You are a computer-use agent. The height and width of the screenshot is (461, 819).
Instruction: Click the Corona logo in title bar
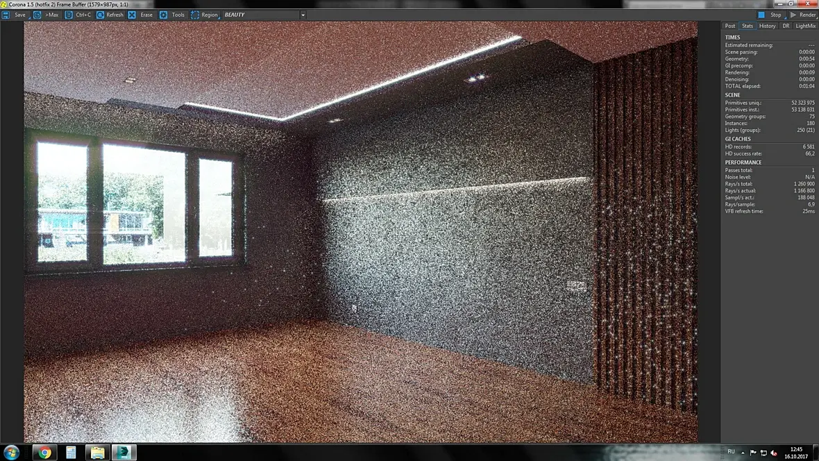pos(4,4)
